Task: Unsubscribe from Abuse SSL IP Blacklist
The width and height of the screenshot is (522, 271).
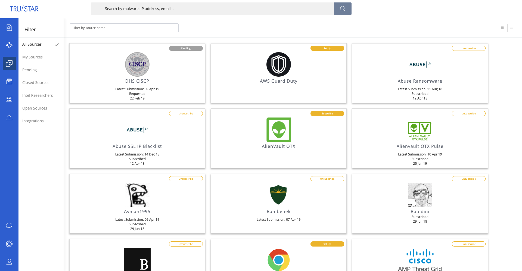Action: tap(186, 113)
